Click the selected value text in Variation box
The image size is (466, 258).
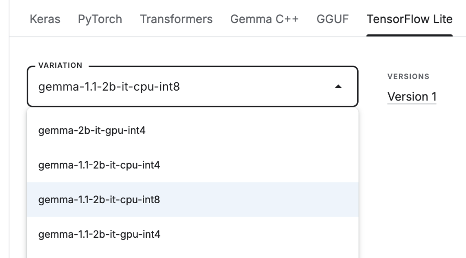click(109, 87)
